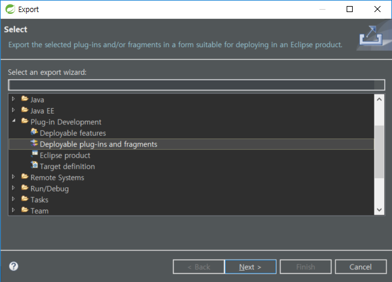Expand the Run/Debug category
Viewport: 392px width, 282px height.
(x=13, y=188)
